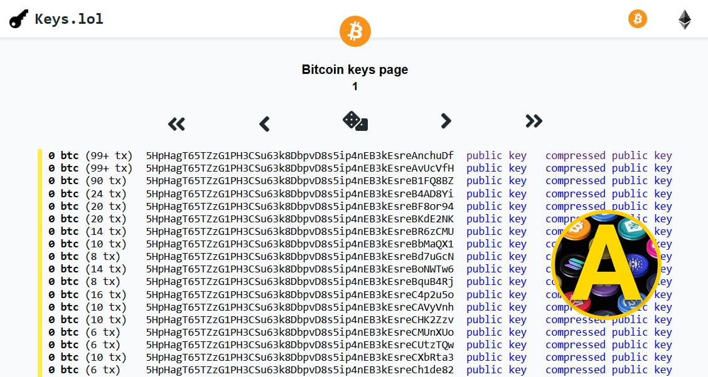This screenshot has width=708, height=377.
Task: Go to first page double-left arrow
Action: (x=176, y=124)
